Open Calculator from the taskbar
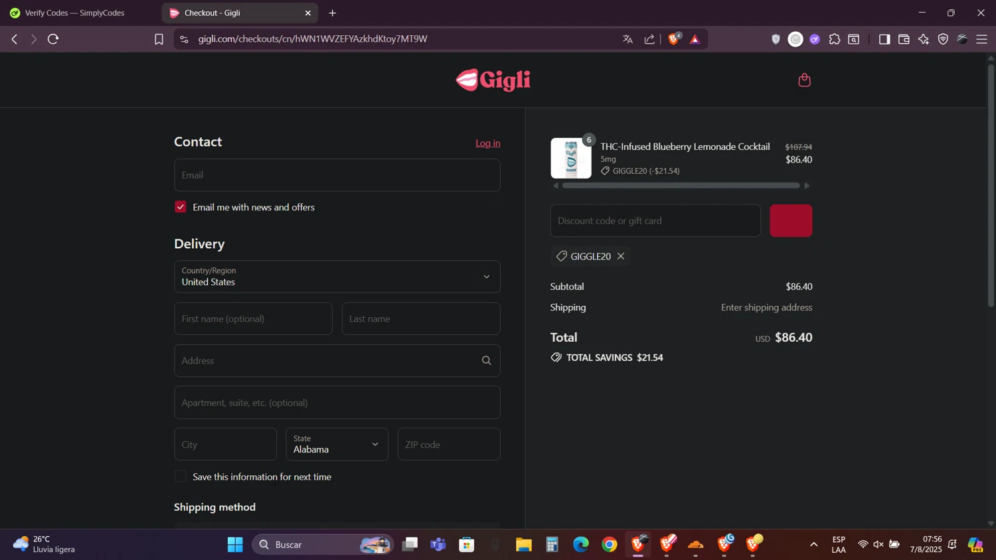Screen dimensions: 996x560 [x=552, y=545]
